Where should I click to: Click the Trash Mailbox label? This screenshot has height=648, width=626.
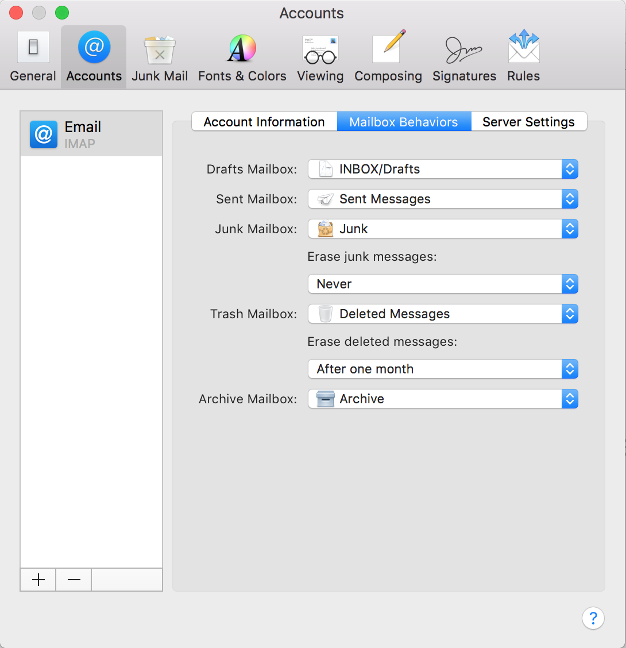point(253,314)
